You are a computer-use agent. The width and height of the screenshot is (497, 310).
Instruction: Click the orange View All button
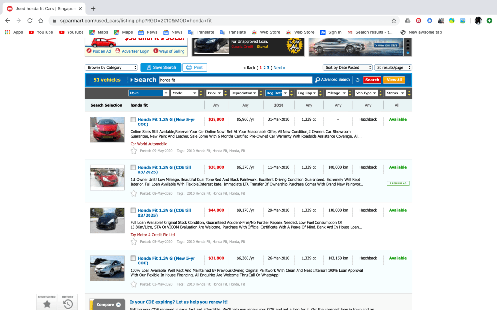pos(394,80)
